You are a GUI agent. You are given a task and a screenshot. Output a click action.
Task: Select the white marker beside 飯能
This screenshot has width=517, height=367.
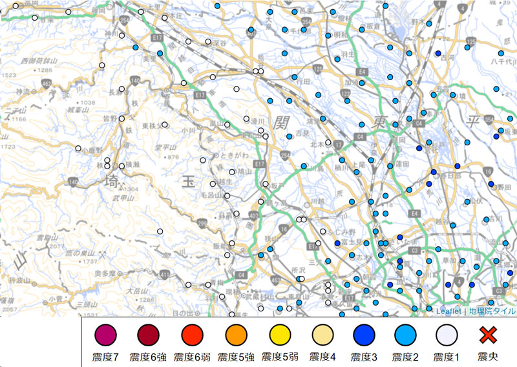point(232,244)
